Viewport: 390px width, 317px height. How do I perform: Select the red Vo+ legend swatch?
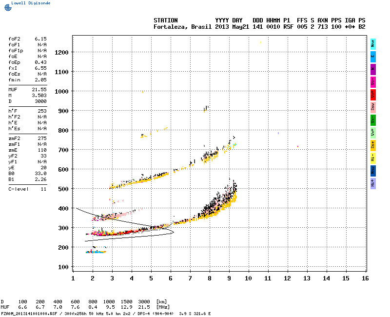pyautogui.click(x=373, y=95)
